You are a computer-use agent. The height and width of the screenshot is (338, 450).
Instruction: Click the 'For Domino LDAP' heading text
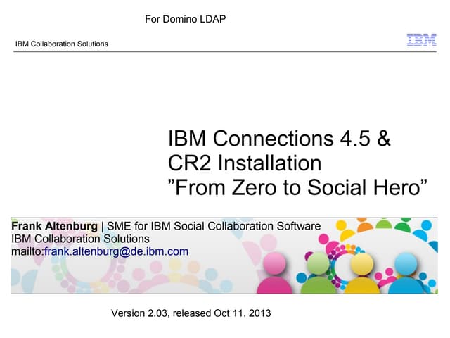[x=185, y=19]
